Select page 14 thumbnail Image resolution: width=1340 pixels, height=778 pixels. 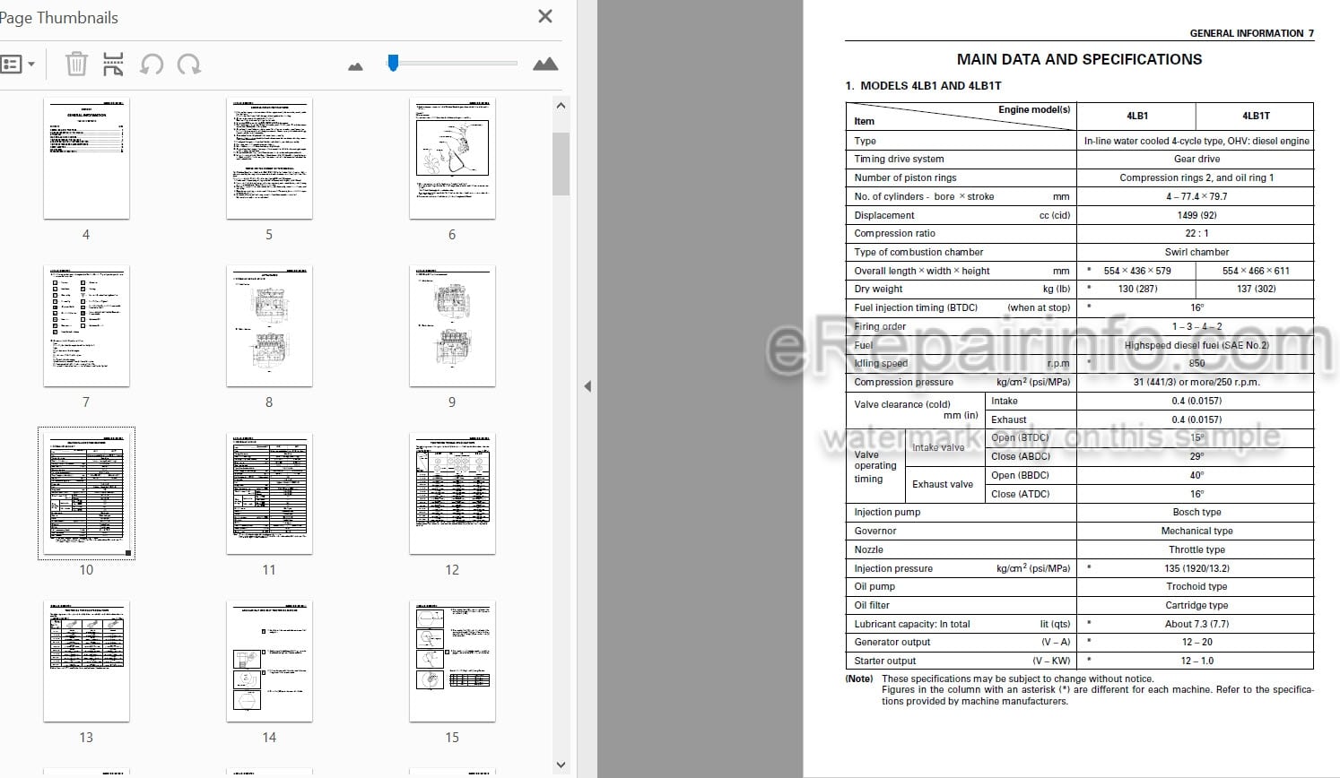point(269,661)
